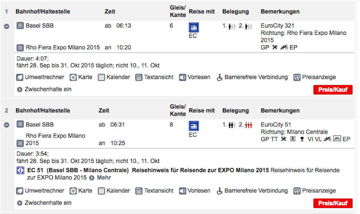Click Basel SBB station icon in connection 1
This screenshot has height=214, width=360.
click(x=20, y=25)
